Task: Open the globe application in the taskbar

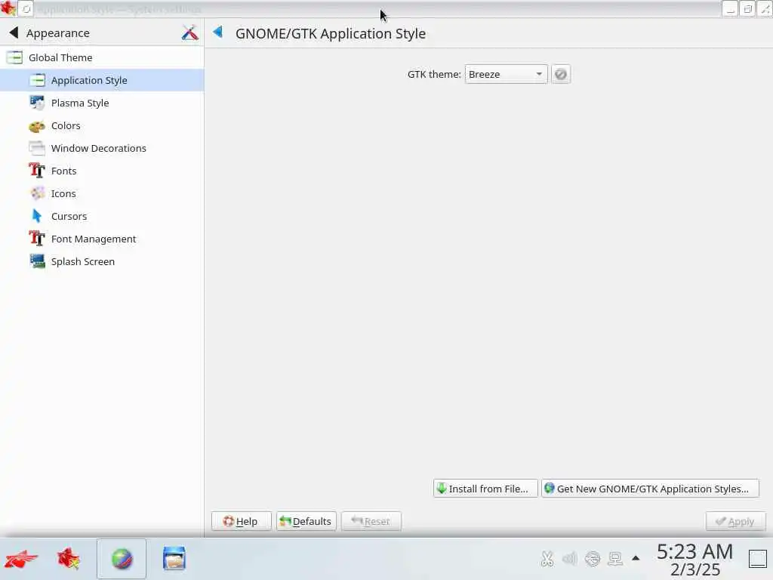Action: 122,559
